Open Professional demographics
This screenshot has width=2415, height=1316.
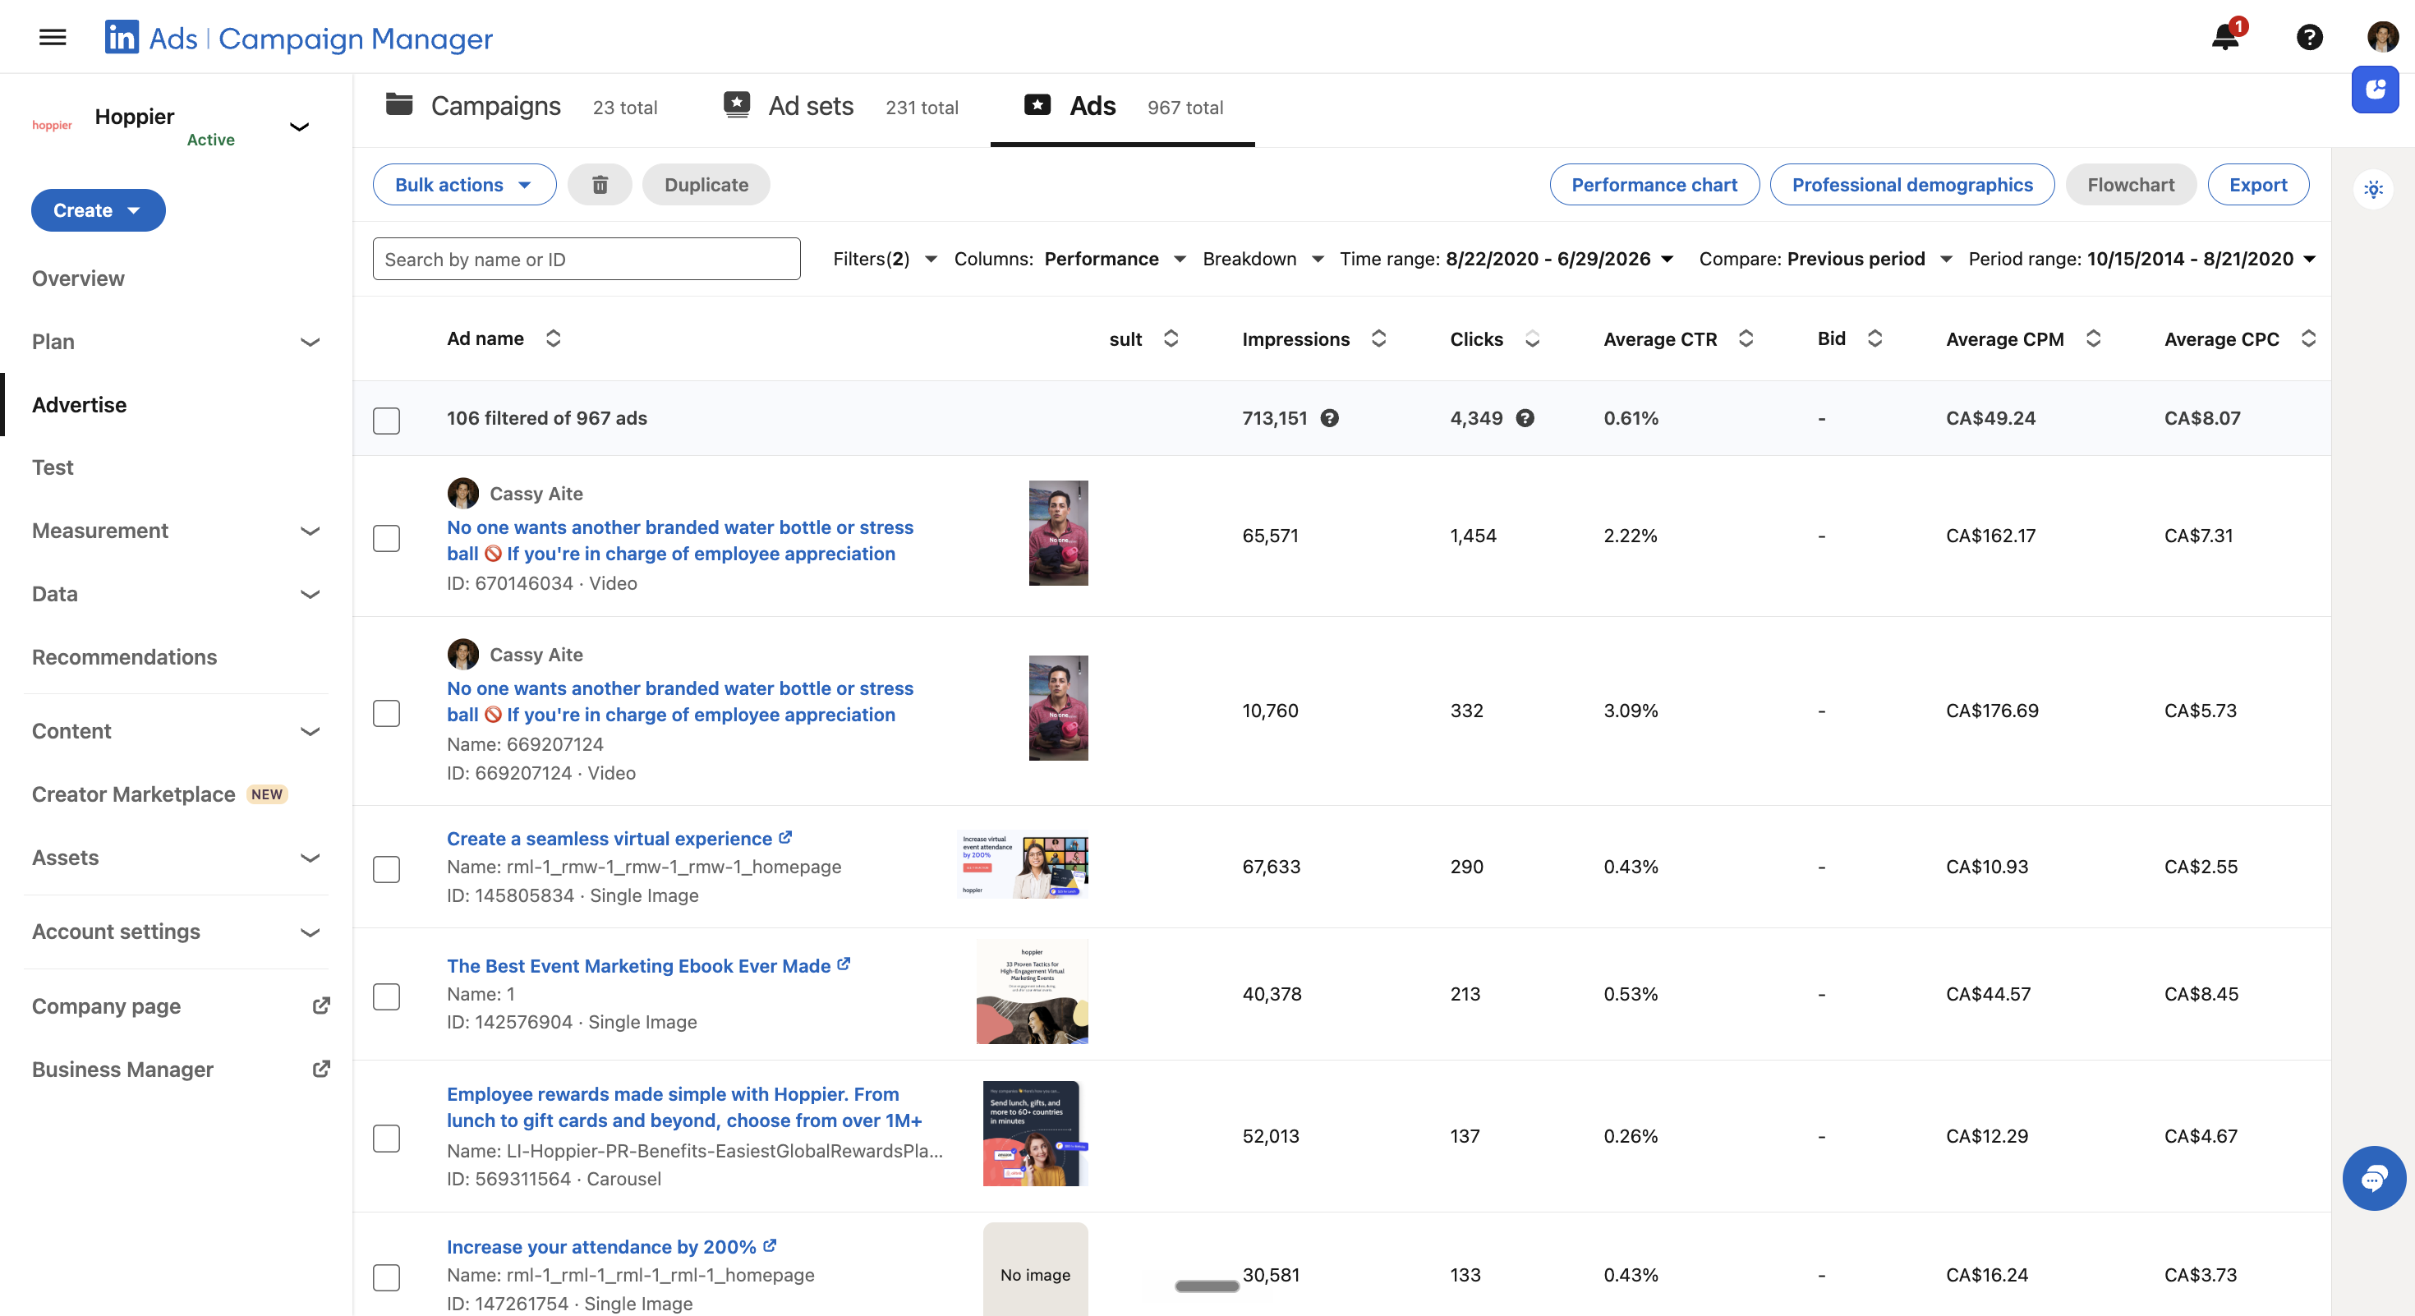pyautogui.click(x=1911, y=185)
